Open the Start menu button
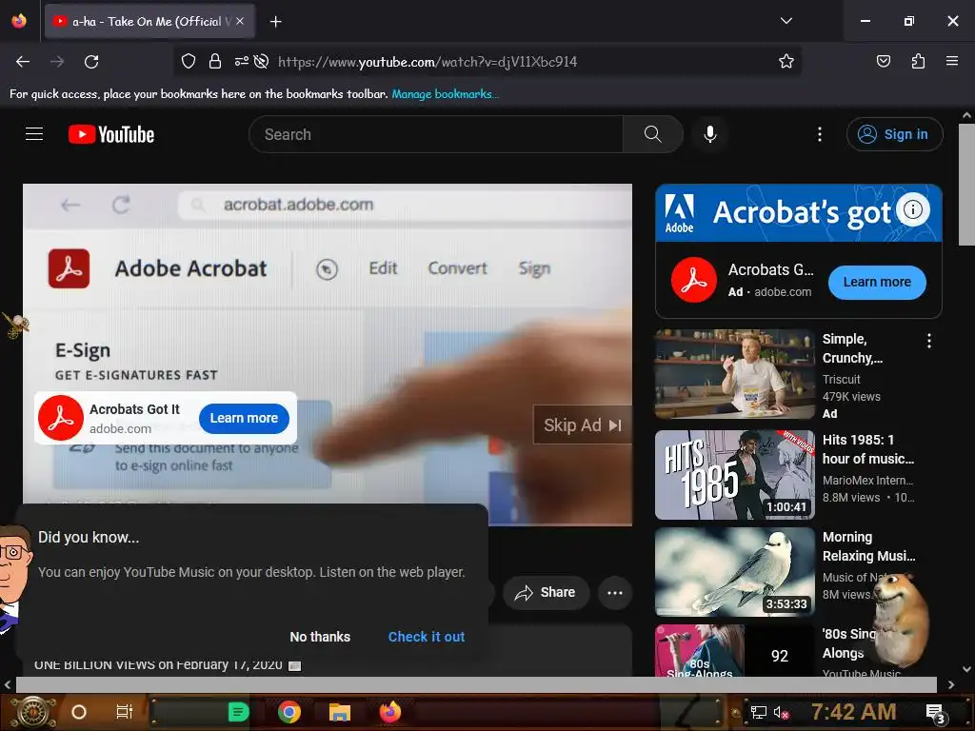Image resolution: width=975 pixels, height=731 pixels. point(32,712)
